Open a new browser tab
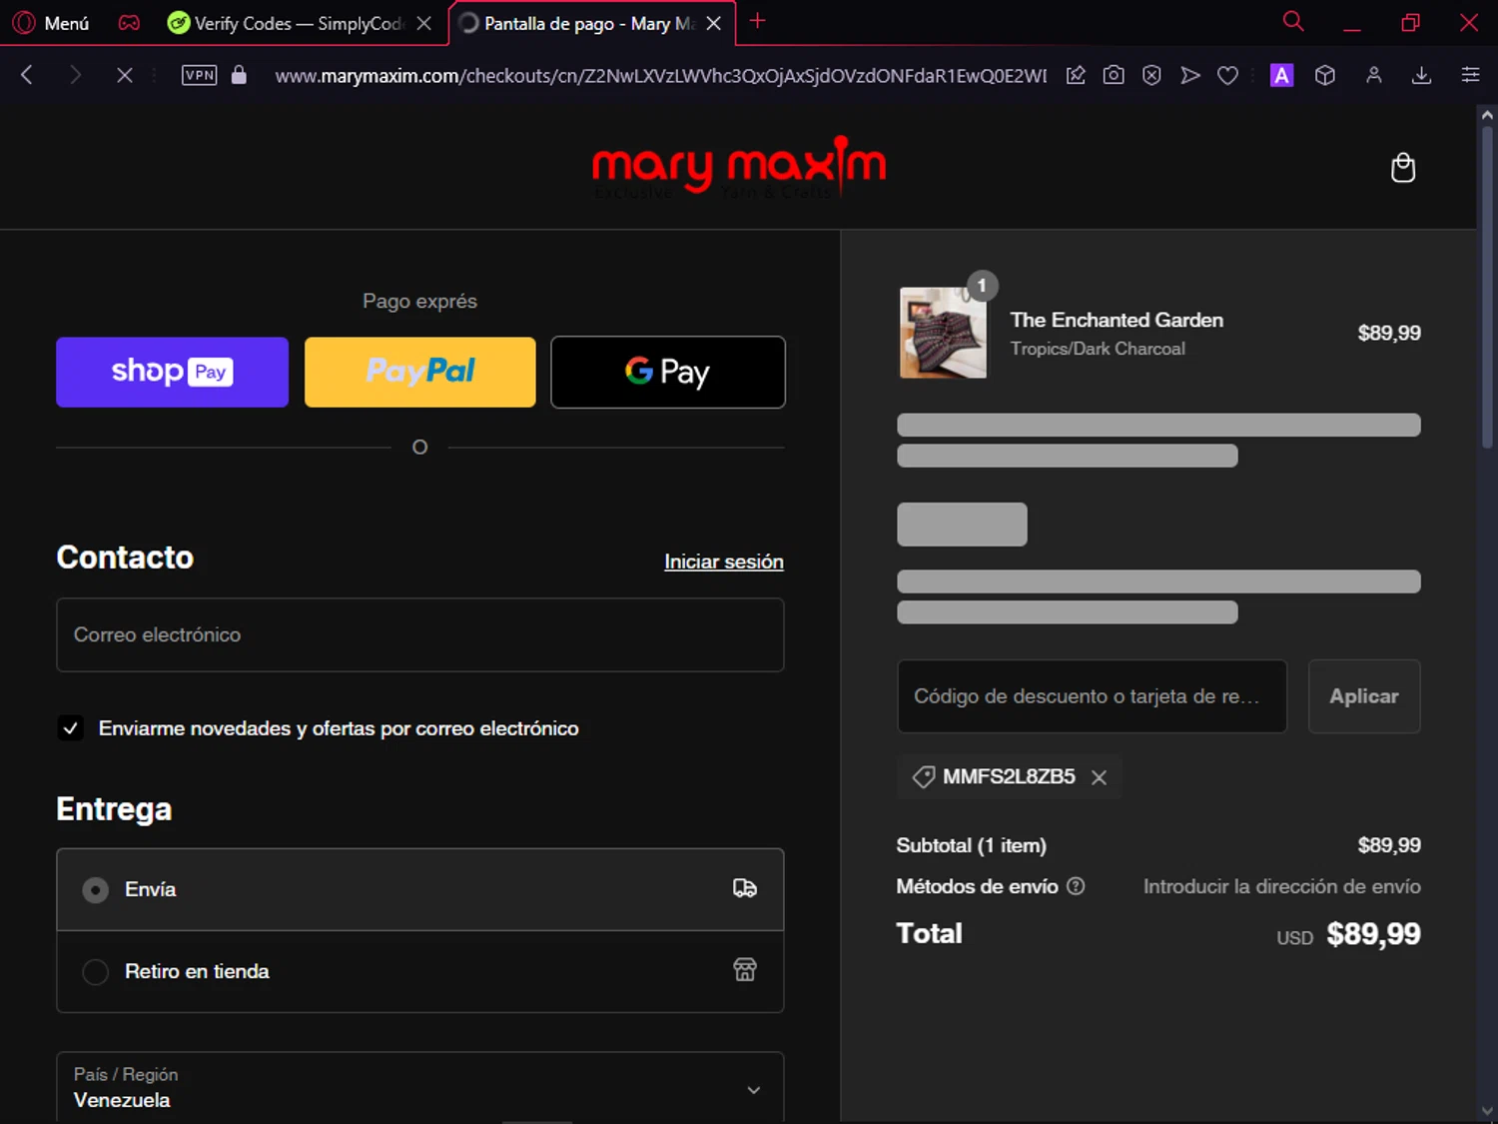Screen dimensions: 1498x1124 pos(758,21)
